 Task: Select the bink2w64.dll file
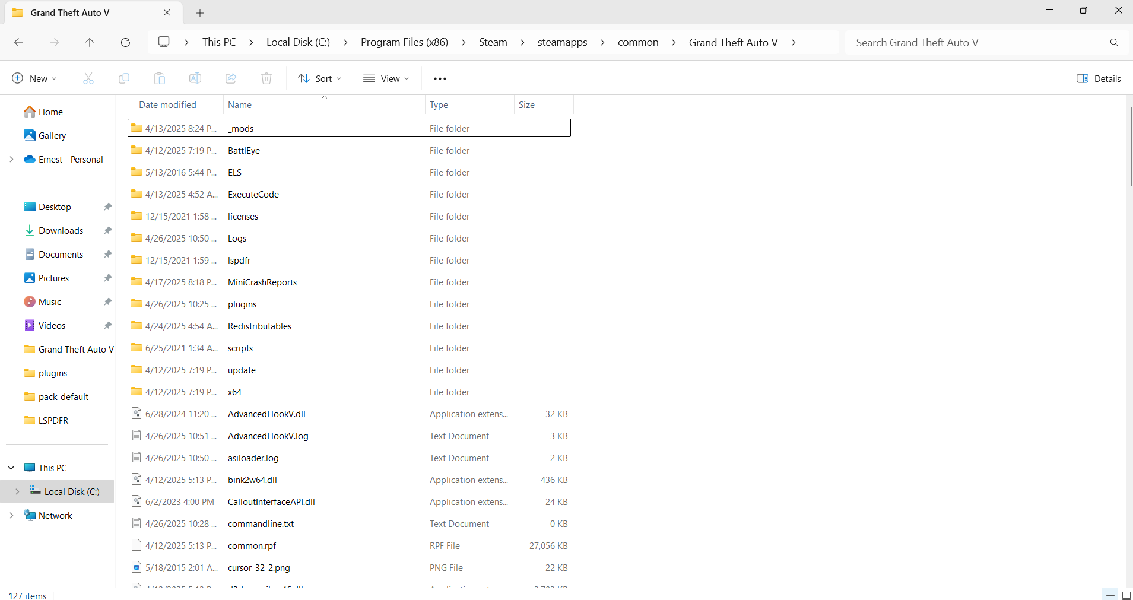point(350,480)
